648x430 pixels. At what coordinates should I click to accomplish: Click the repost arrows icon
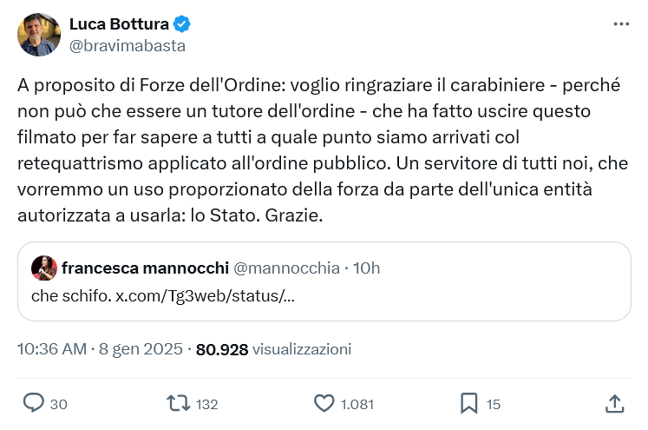click(x=178, y=403)
